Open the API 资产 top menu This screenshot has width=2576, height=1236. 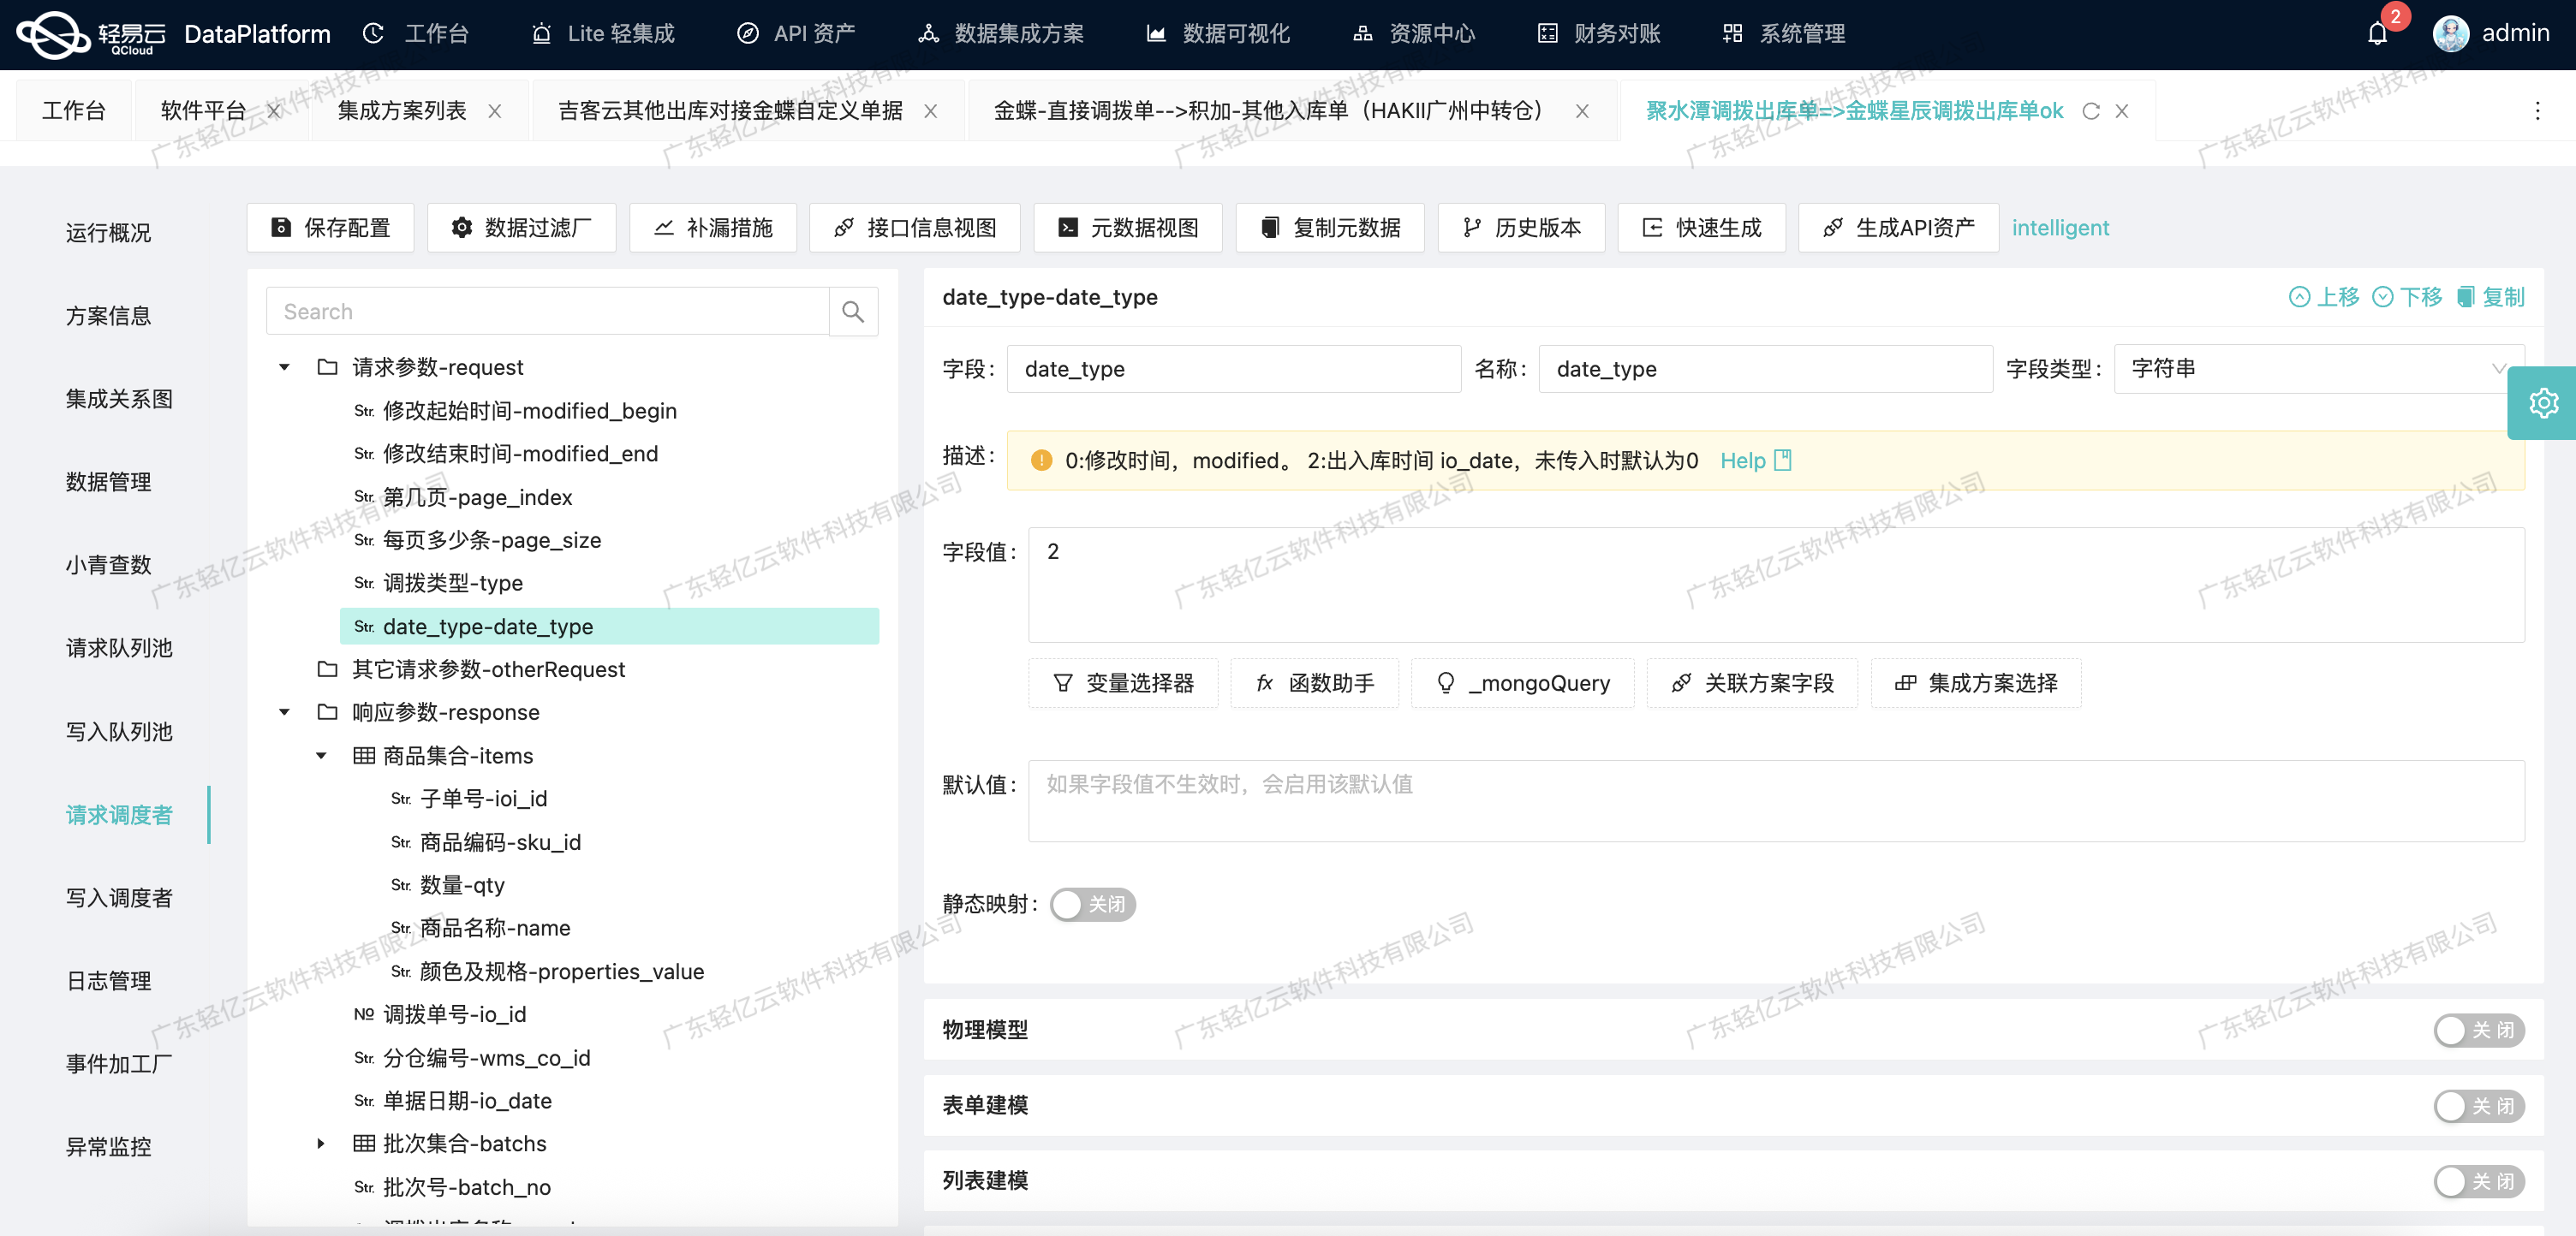click(x=796, y=34)
